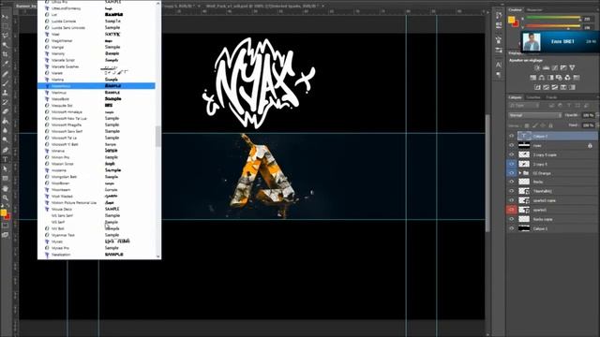600x337 pixels.
Task: Select the Eraser tool
Action: pyautogui.click(x=5, y=112)
